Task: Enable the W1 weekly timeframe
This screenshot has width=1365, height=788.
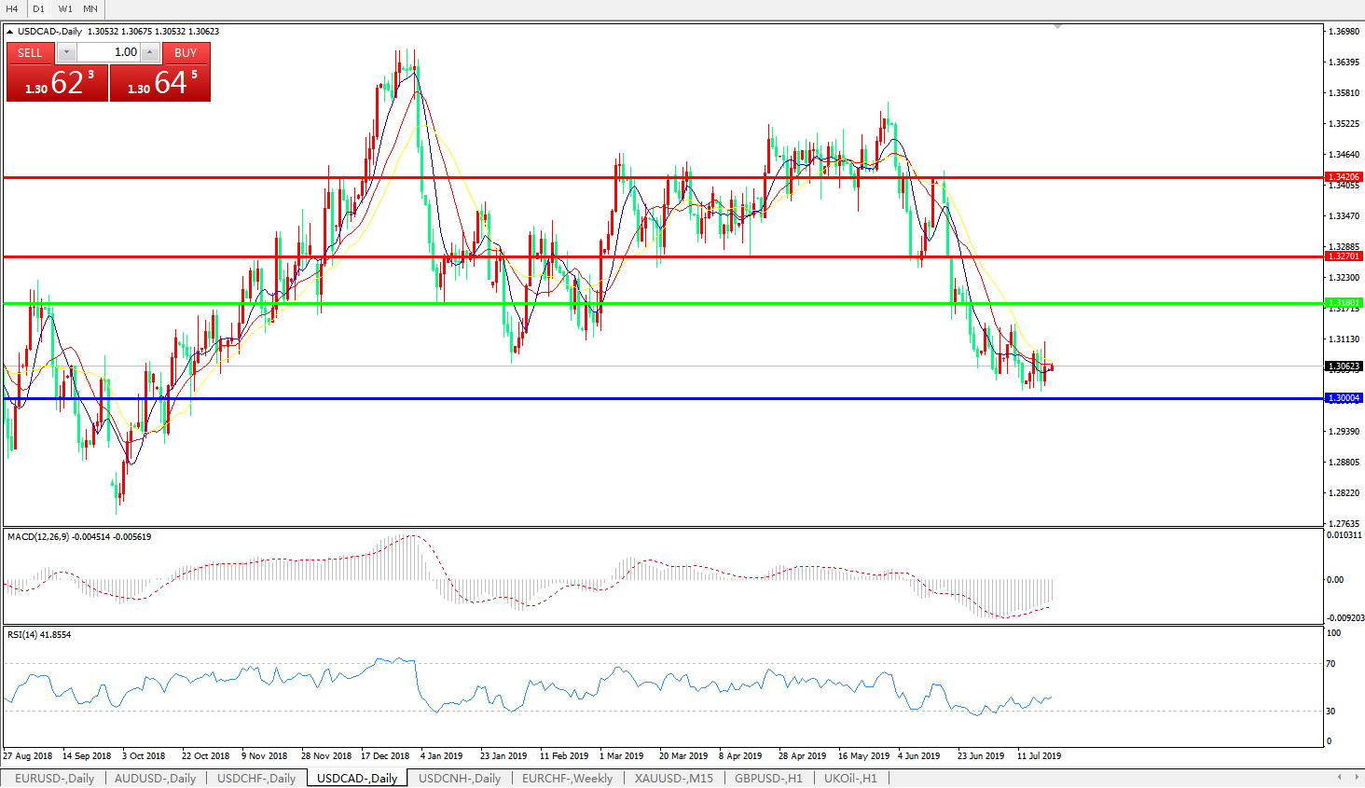Action: pyautogui.click(x=65, y=9)
